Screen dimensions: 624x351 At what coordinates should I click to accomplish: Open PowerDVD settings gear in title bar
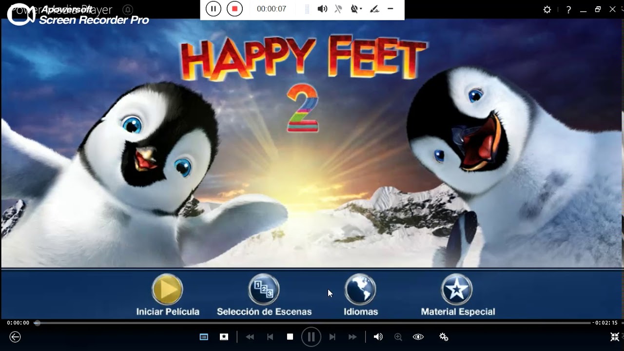click(x=547, y=9)
